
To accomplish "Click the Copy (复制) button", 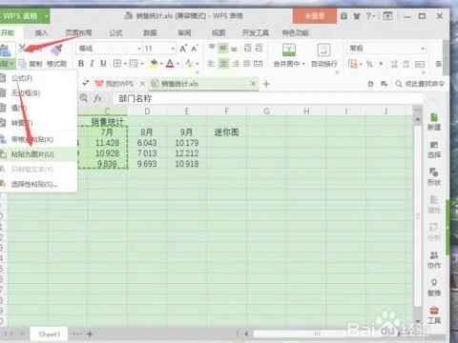I will [x=31, y=64].
